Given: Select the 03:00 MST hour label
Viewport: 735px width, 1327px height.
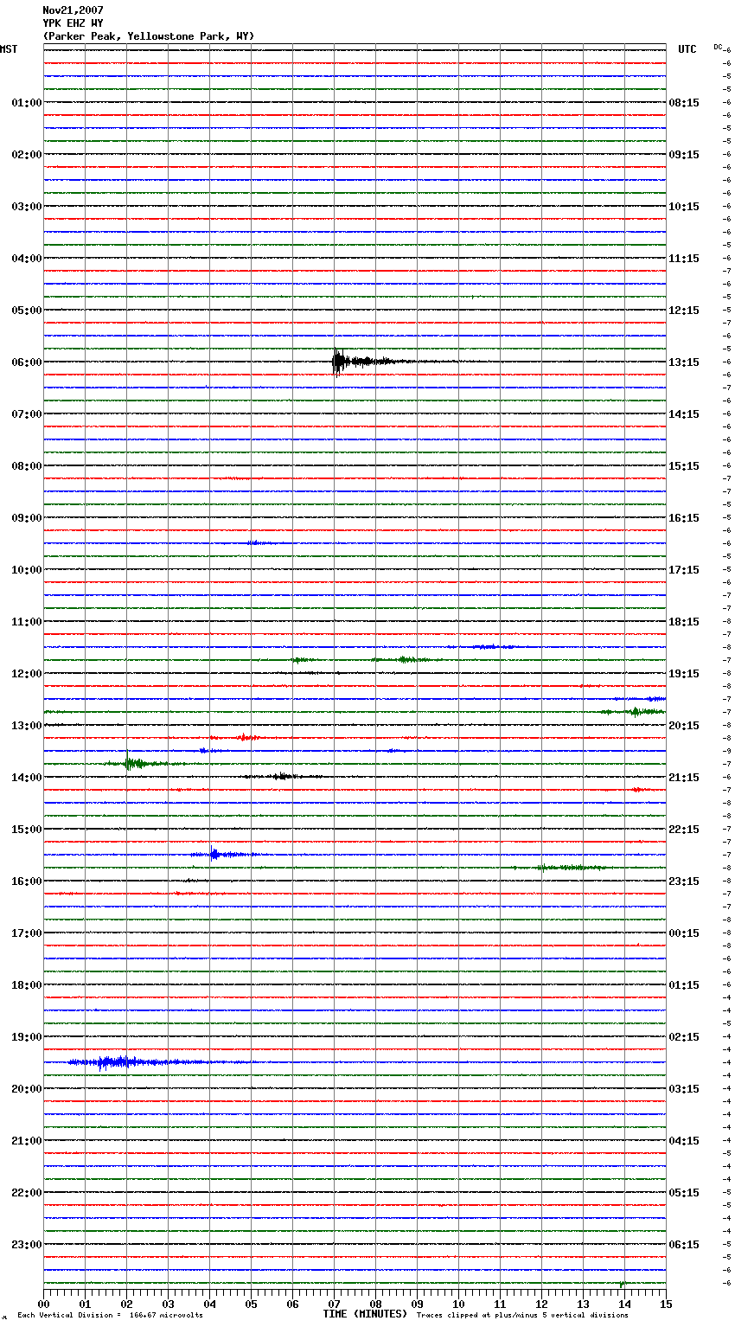Looking at the screenshot, I should 27,207.
